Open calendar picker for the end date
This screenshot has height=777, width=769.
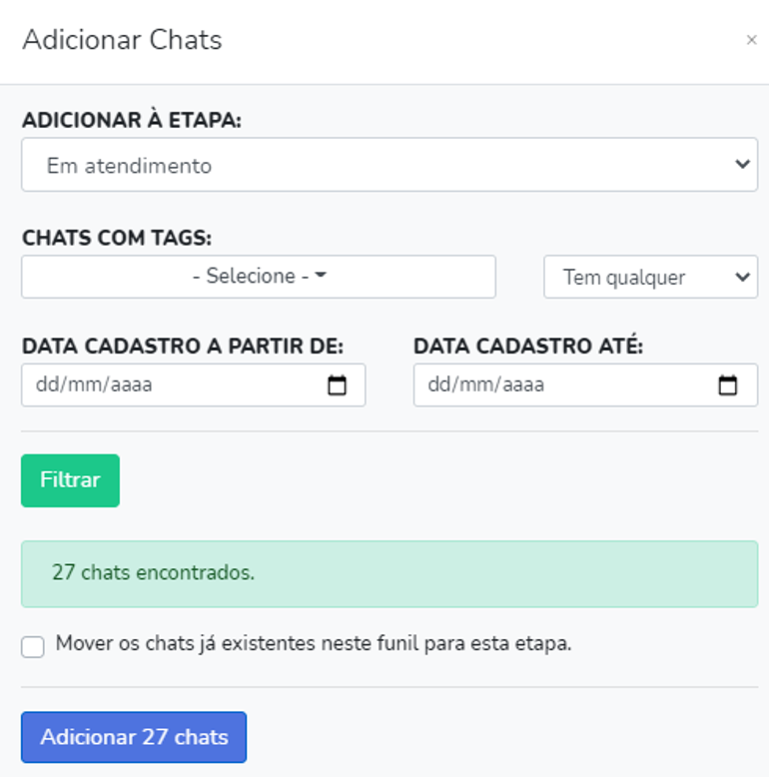click(728, 386)
